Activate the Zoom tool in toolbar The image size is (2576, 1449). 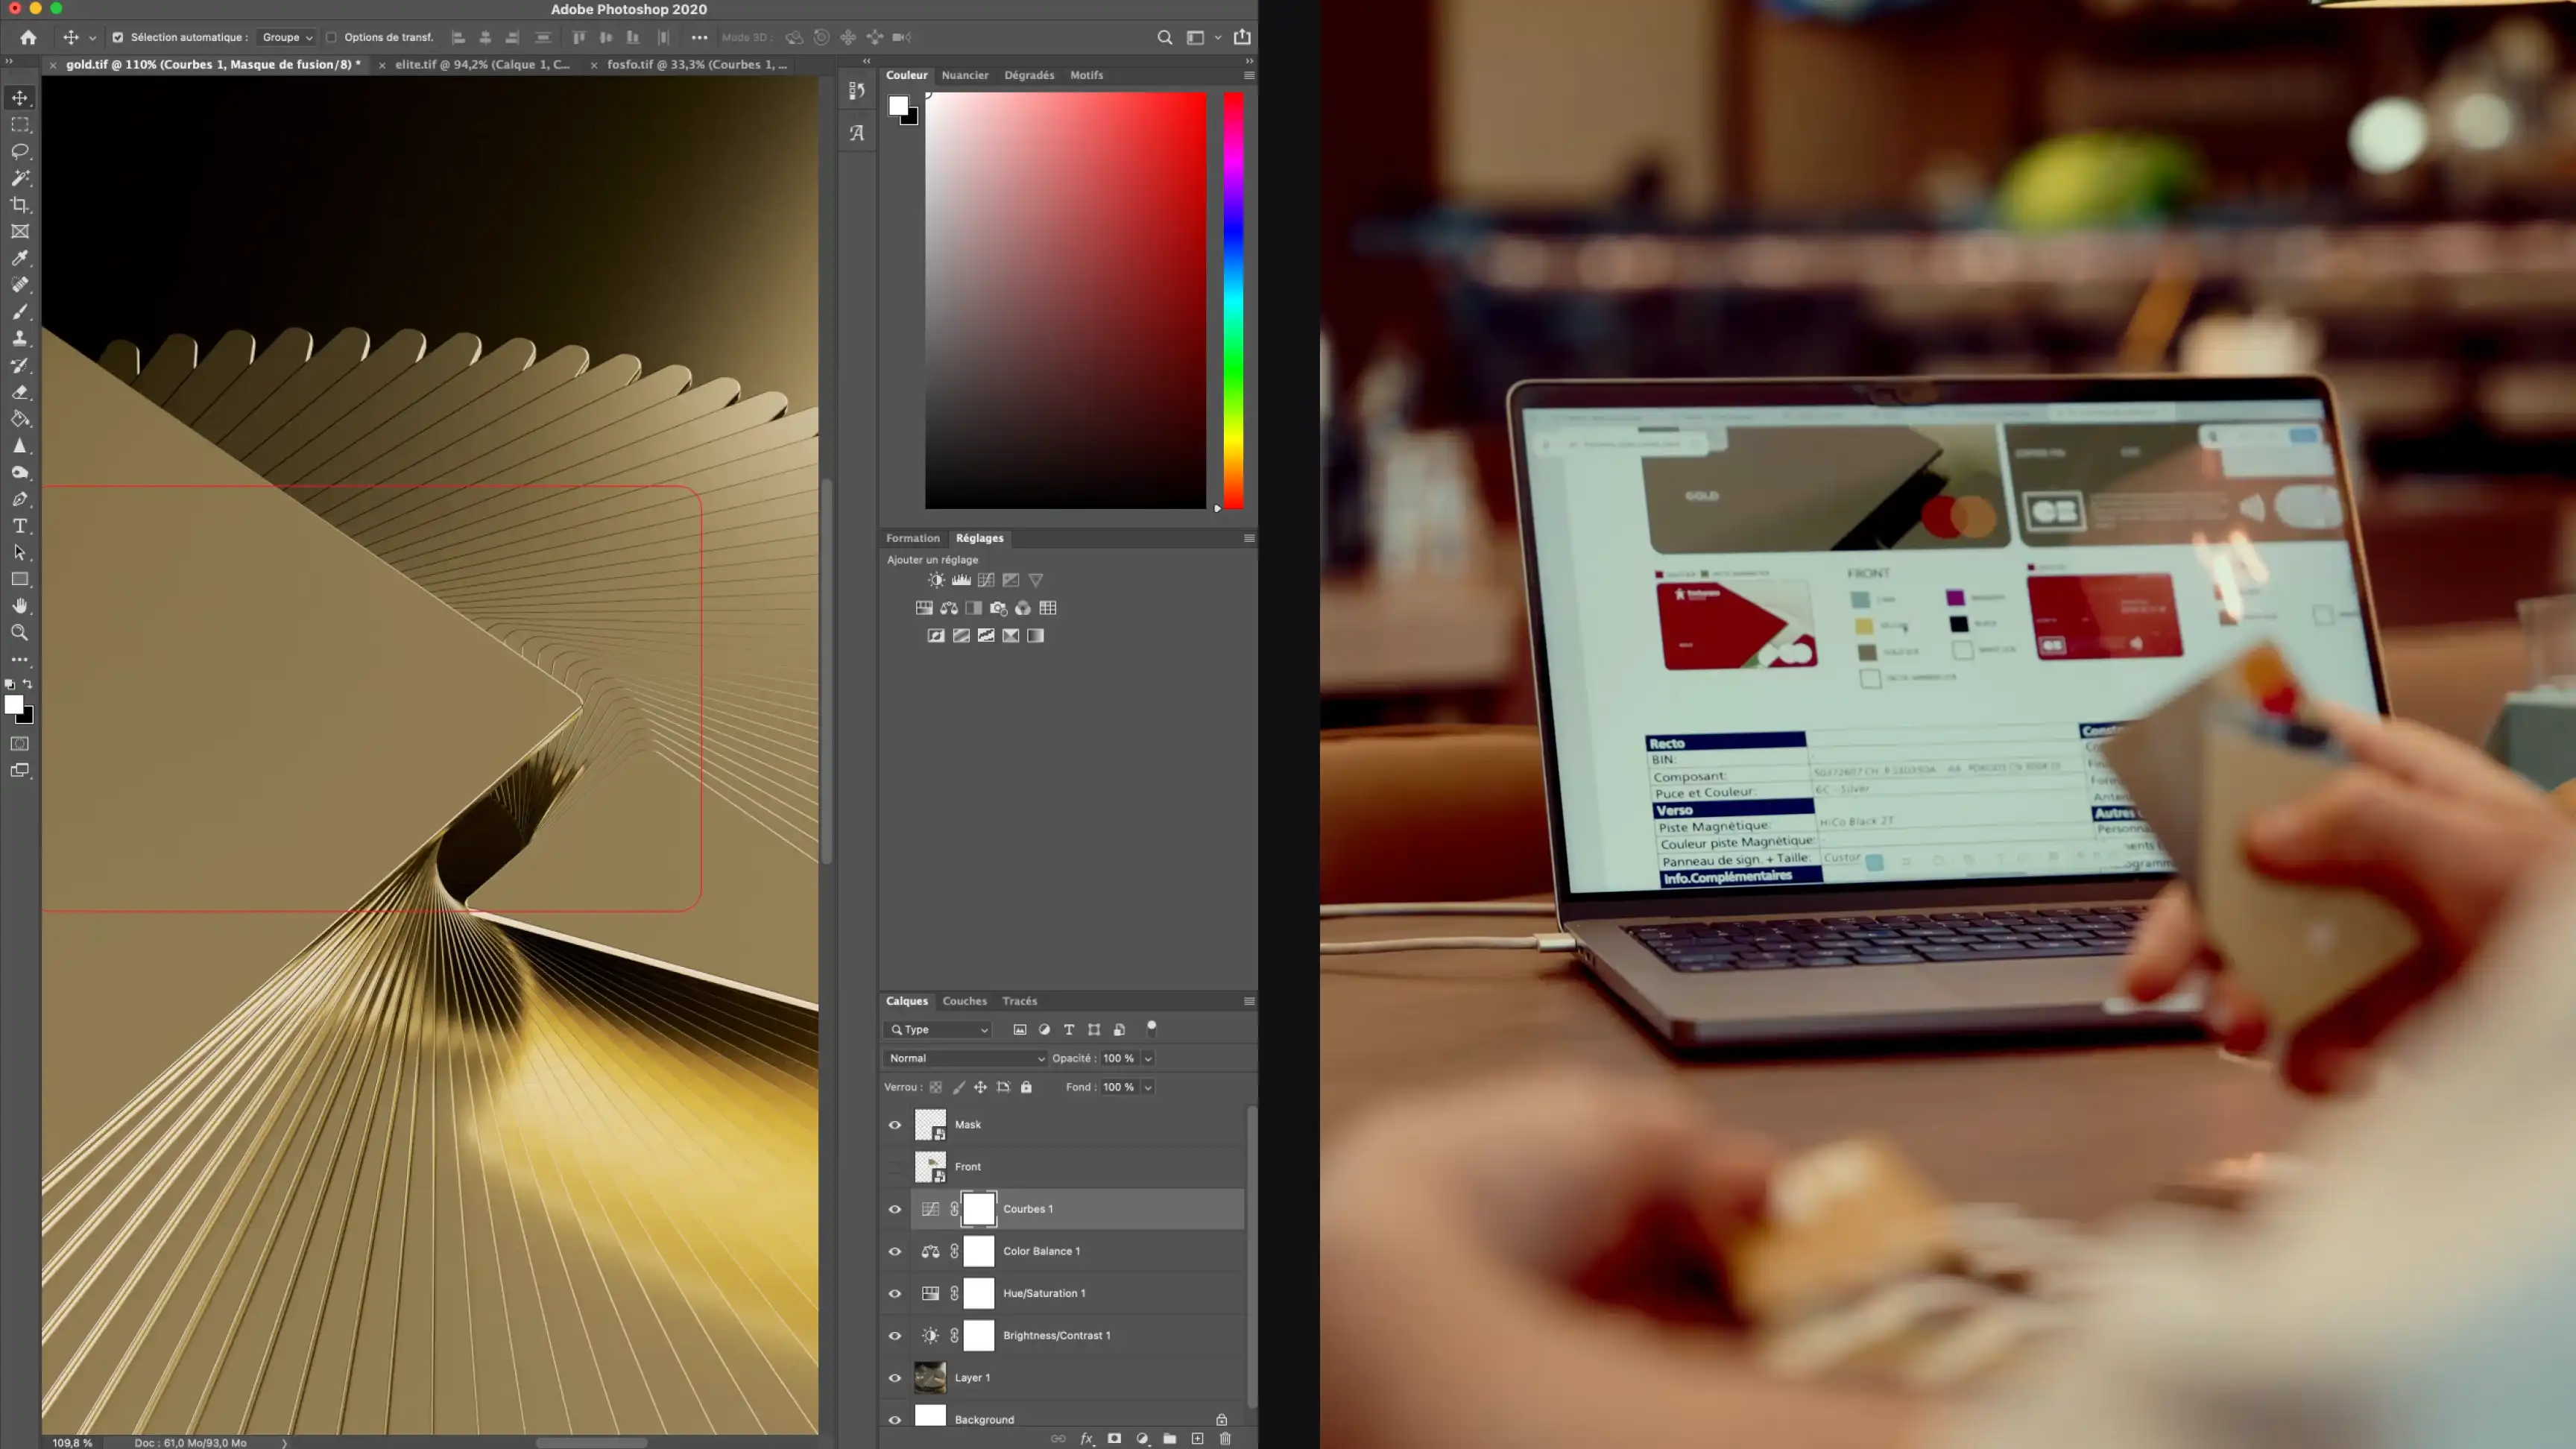(x=20, y=633)
